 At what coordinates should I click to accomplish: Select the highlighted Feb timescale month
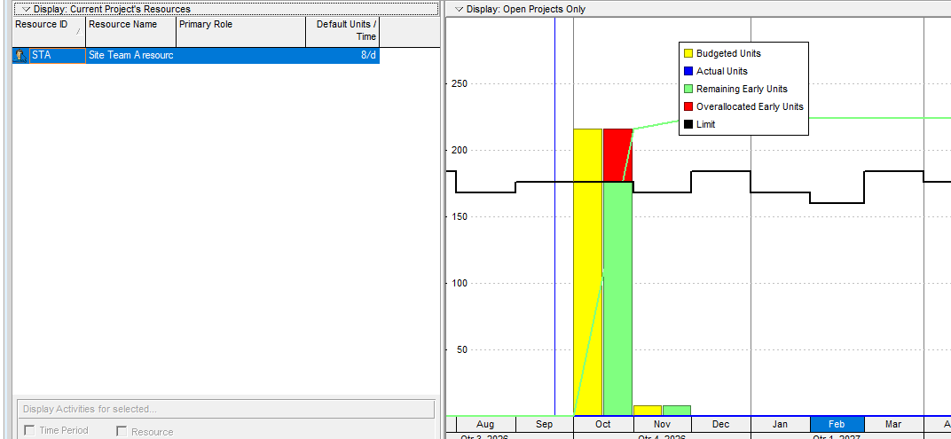click(837, 425)
